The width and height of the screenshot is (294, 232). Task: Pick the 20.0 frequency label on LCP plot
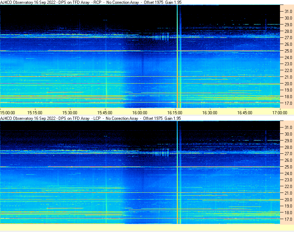(x=288, y=200)
